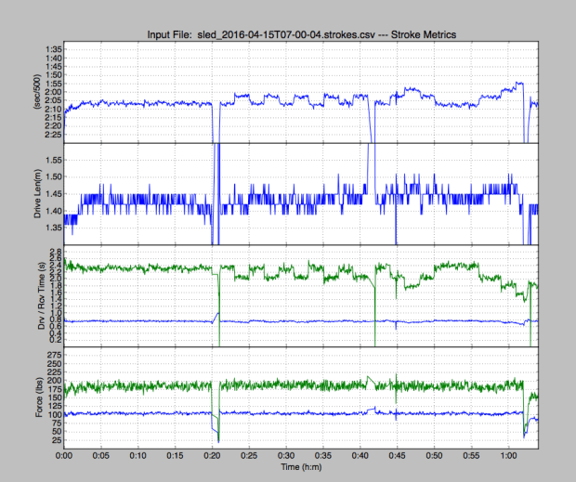Click the 1.35 tick on Drive Len axis

point(52,228)
